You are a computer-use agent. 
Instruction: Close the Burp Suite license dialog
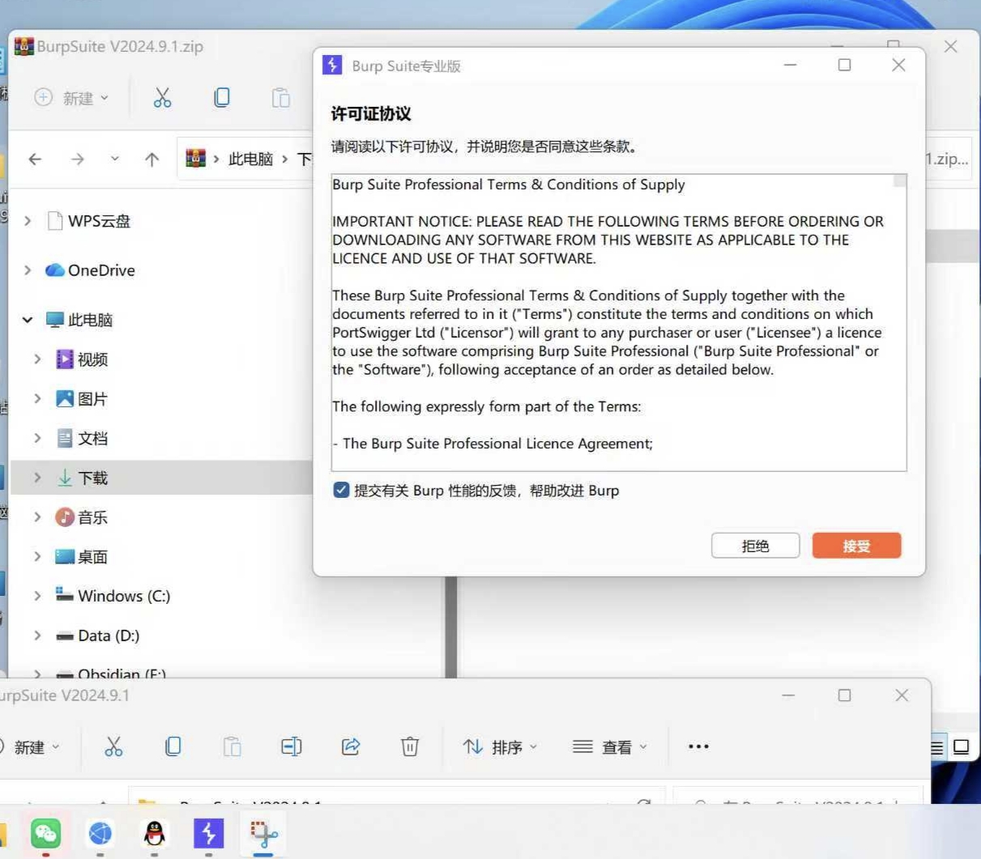[x=898, y=65]
